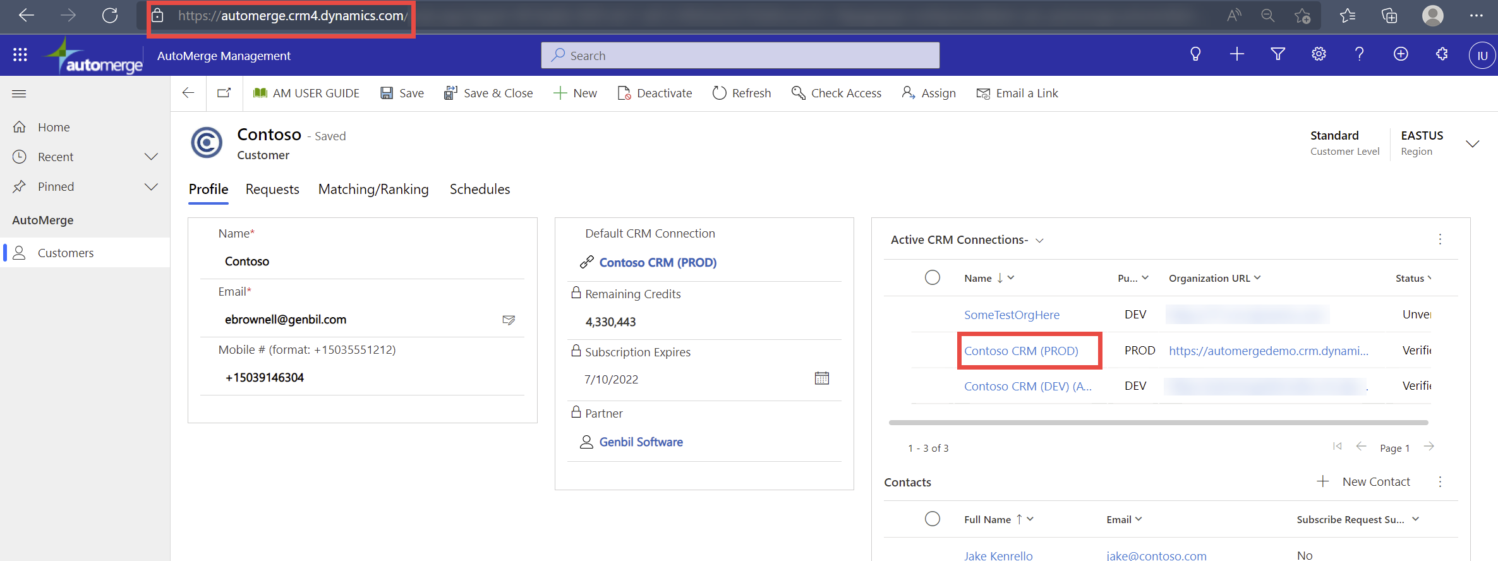Screen dimensions: 1498x561
Task: Click the connections grid horizontal scrollbar
Action: click(1158, 422)
